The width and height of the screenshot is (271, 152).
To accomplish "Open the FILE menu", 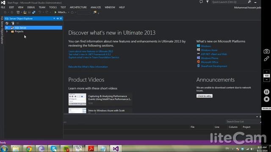I will pos(3,8).
